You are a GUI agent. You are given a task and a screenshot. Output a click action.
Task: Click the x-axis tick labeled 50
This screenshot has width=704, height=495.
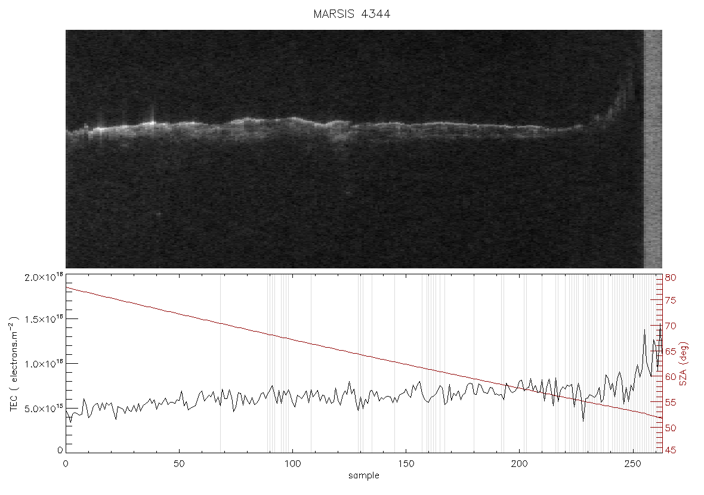pos(179,463)
